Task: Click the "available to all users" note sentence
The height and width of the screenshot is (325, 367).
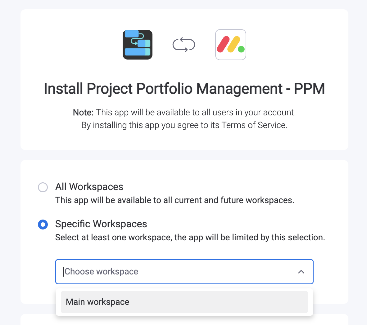Action: point(196,112)
